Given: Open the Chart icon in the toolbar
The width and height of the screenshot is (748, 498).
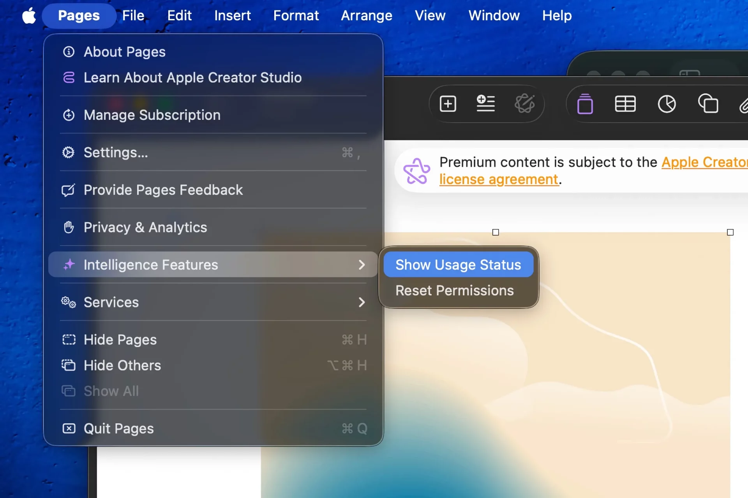Looking at the screenshot, I should [667, 104].
